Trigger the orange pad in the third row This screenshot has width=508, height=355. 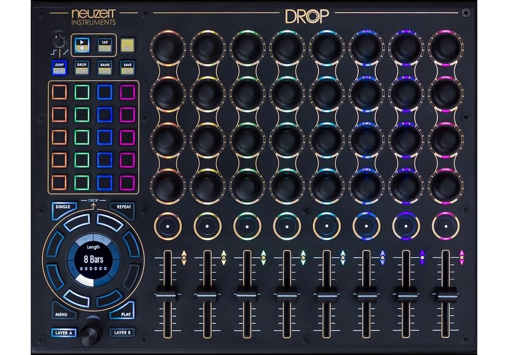[59, 138]
